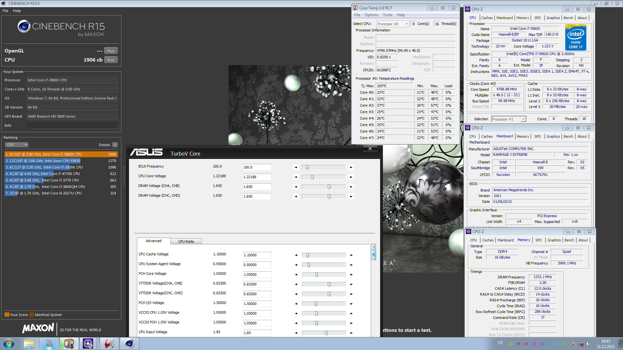Viewport: 623px width, 350px height.
Task: Close the TurboV Core panel with X
Action: (x=370, y=149)
